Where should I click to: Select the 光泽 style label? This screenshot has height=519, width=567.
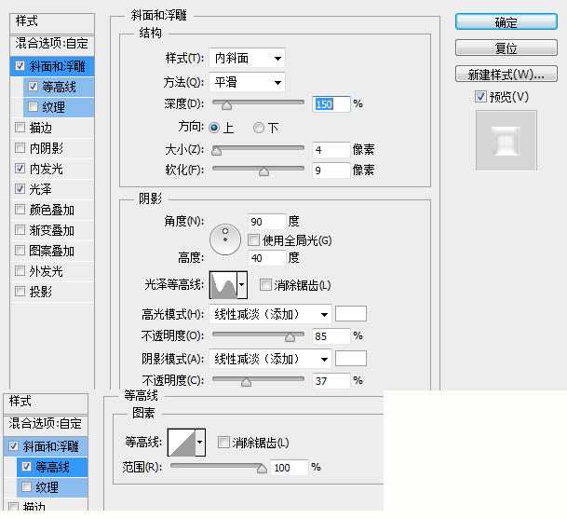click(41, 189)
